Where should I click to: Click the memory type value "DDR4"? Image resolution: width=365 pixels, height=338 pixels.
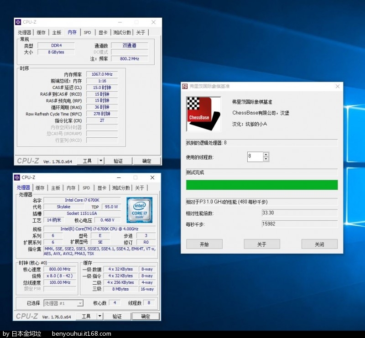[56, 46]
